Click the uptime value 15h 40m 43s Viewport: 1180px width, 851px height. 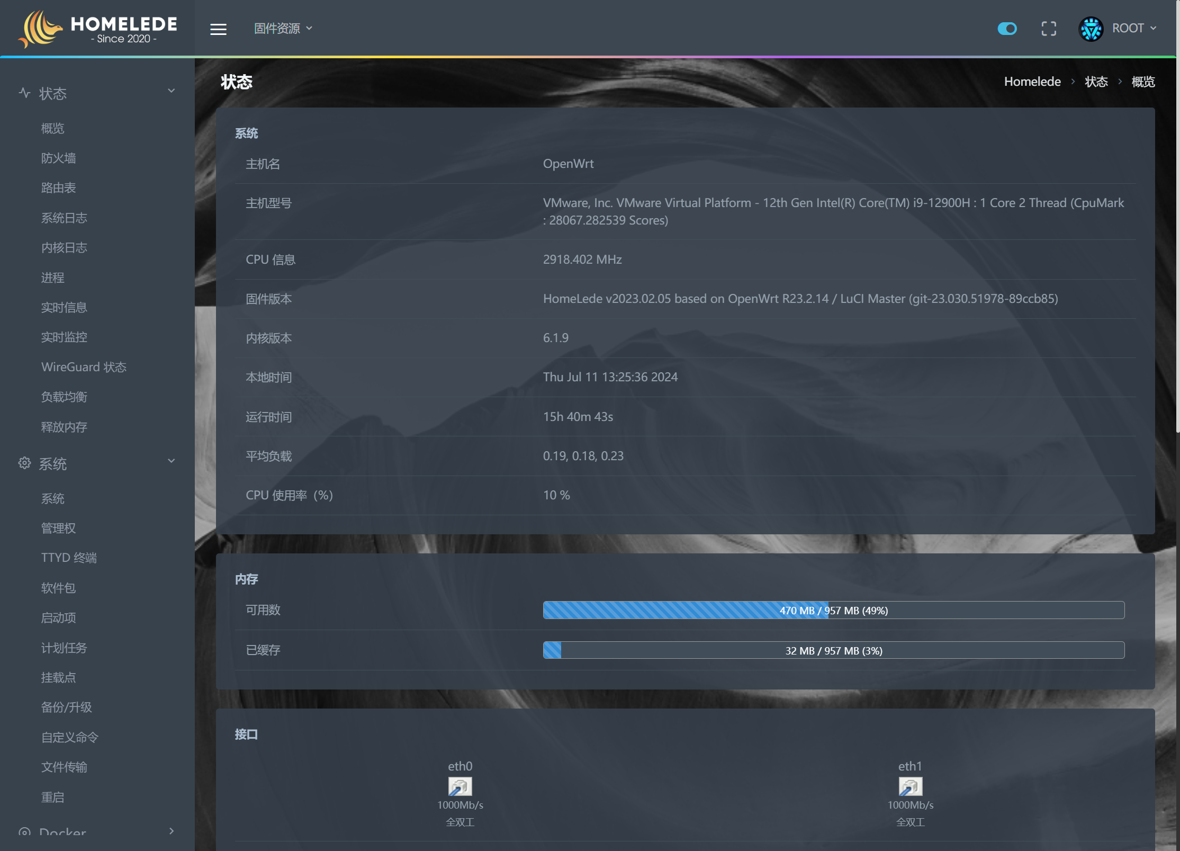pos(578,417)
